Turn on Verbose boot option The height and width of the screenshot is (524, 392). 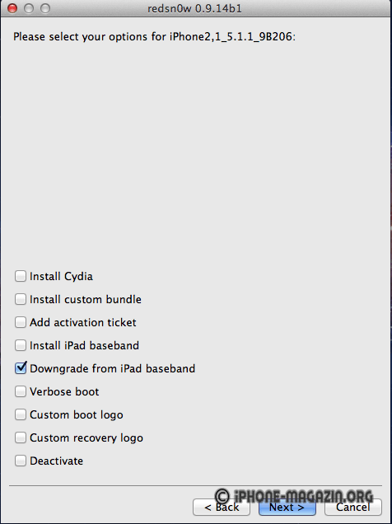21,391
